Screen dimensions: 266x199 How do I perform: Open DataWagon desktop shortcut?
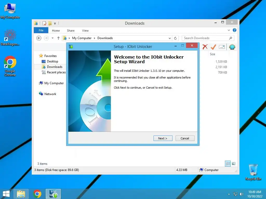[10, 38]
